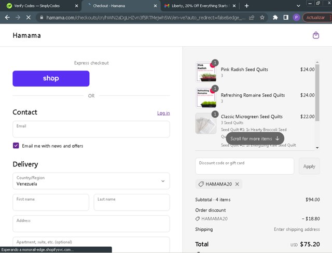Focus Discount code or gift card field
This screenshot has width=332, height=253.
[244, 166]
